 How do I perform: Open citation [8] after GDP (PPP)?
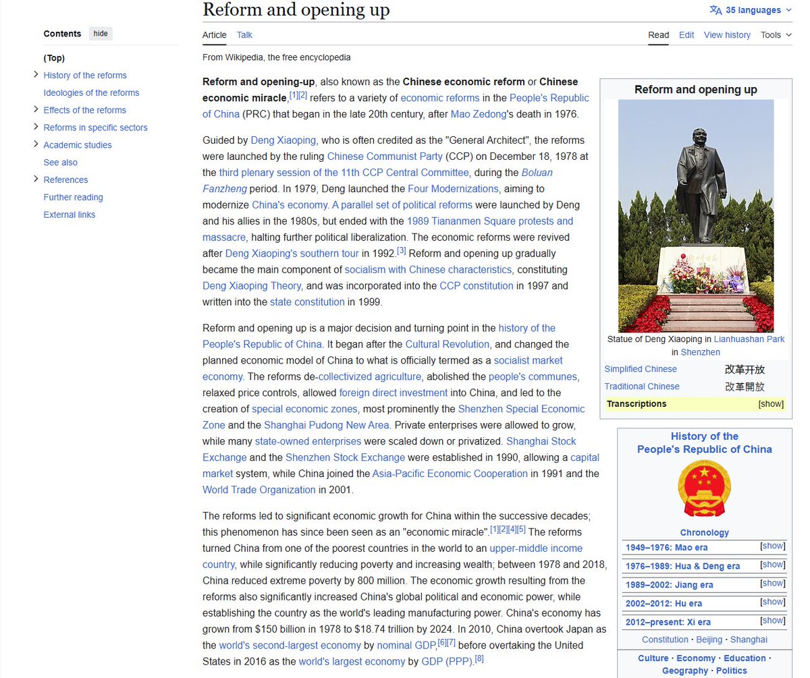pos(479,658)
